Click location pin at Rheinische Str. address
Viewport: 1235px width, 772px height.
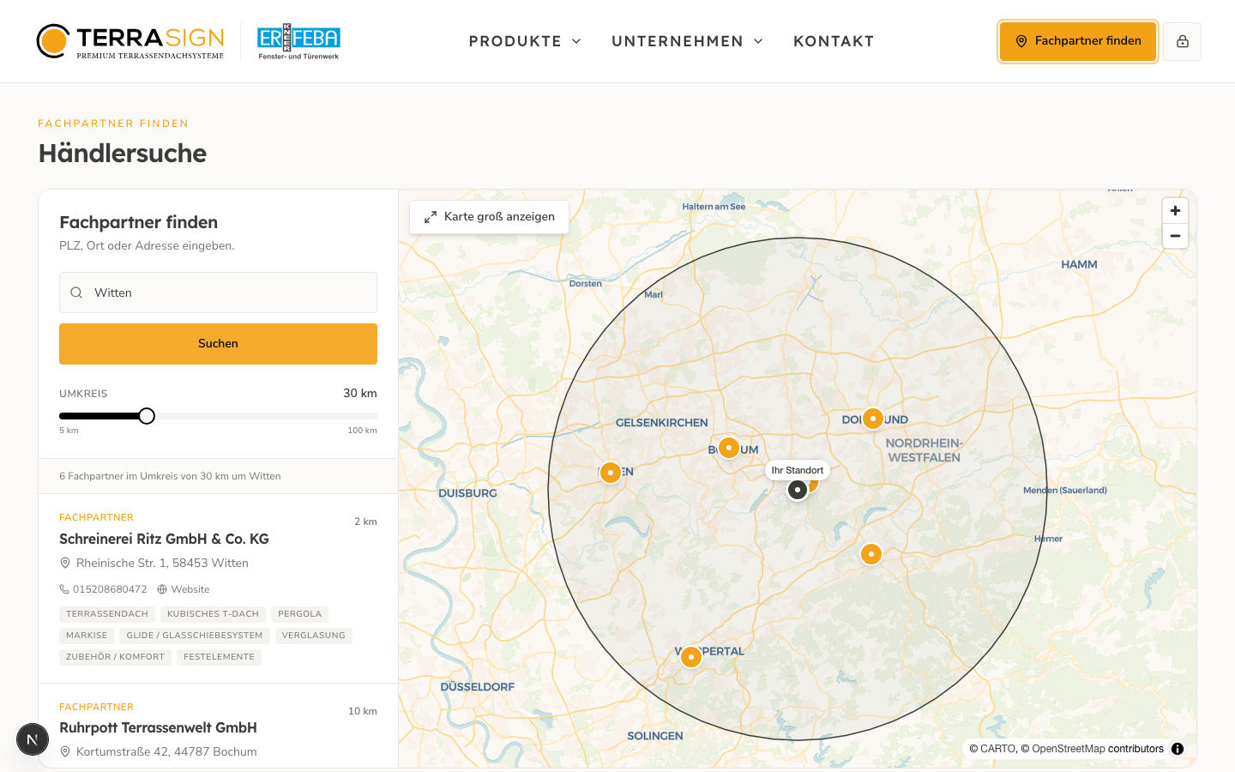[65, 563]
